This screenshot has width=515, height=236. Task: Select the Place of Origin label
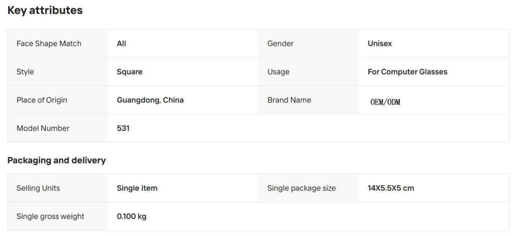point(42,100)
